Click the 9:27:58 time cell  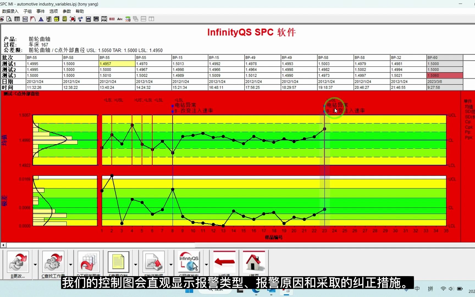[x=445, y=87]
